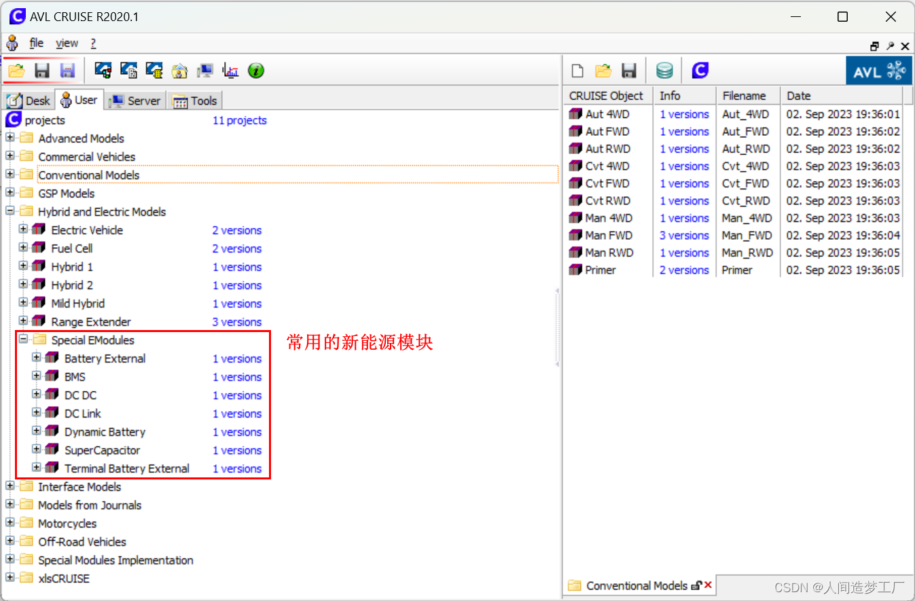Click the floppy save icon in right panel toolbar
This screenshot has width=915, height=601.
(629, 70)
